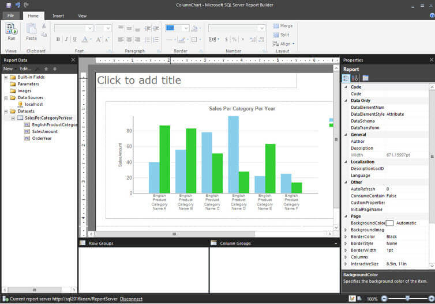
Task: Align text to vertical middle
Action: [x=129, y=28]
